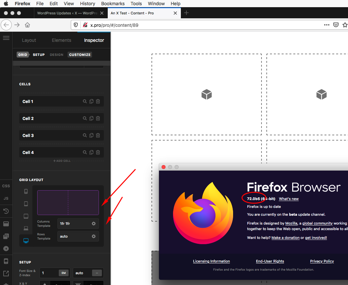Select the laptop breakpoint in Grid Layout
Screen dimensions: 348x285
[x=26, y=228]
